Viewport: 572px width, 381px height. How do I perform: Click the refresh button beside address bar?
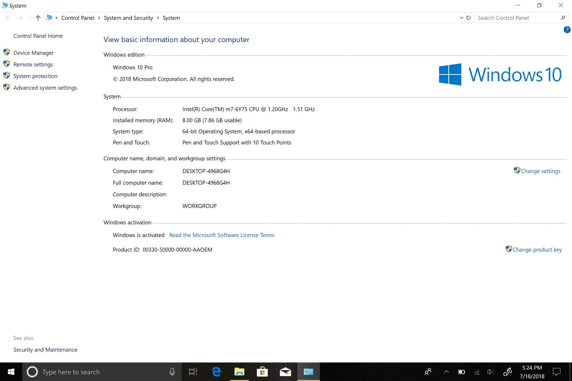(468, 18)
